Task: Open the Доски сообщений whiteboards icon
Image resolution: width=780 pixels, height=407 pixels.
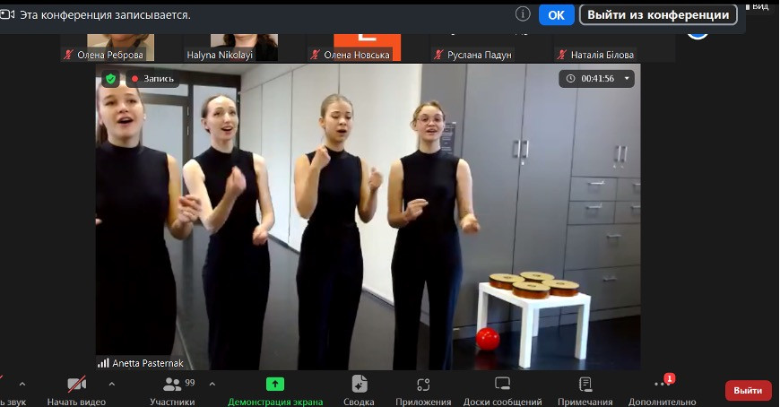Action: coord(502,384)
